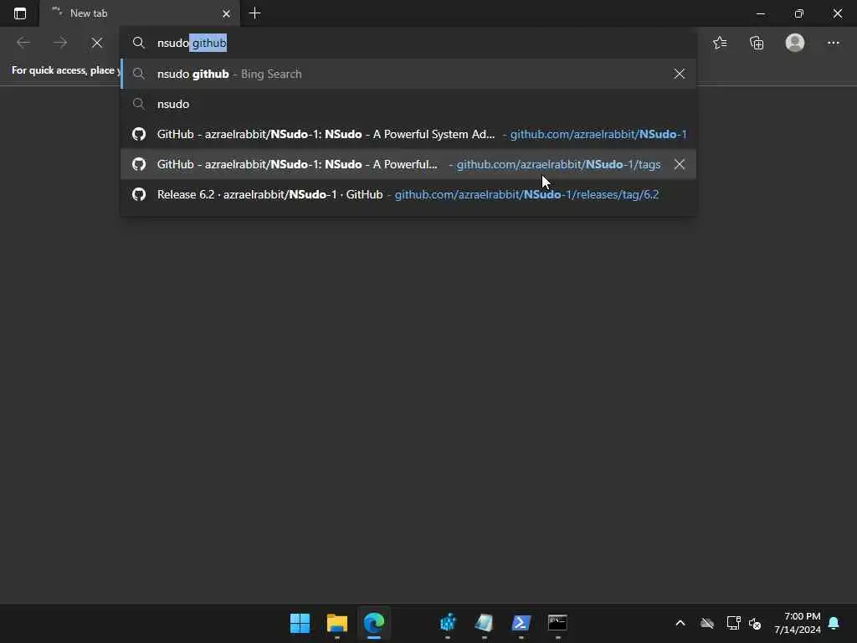Image resolution: width=857 pixels, height=643 pixels.
Task: Open notifications bell icon
Action: 834,623
